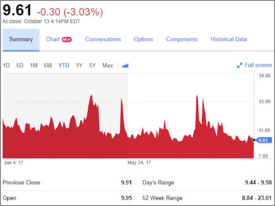This screenshot has width=275, height=206.
Task: Select the 1M time range
Action: coord(33,65)
